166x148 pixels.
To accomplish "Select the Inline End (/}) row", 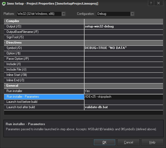I will pos(44,80).
